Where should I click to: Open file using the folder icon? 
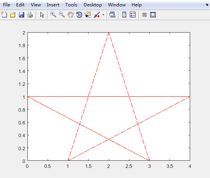pyautogui.click(x=13, y=15)
